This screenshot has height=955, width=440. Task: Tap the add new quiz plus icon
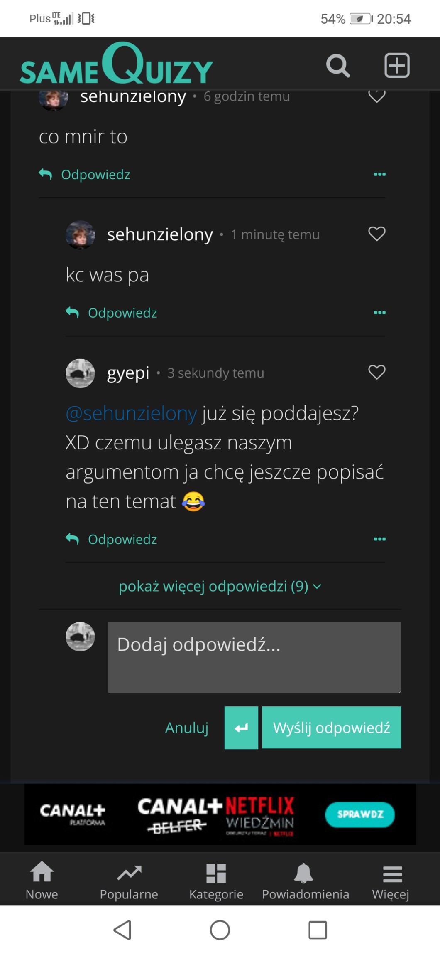[397, 66]
